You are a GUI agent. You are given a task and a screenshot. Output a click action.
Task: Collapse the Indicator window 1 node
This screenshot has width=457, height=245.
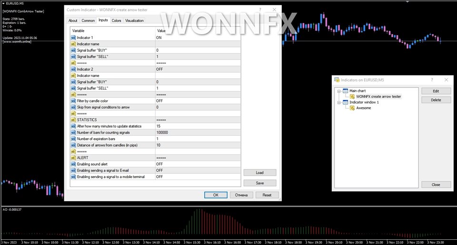pyautogui.click(x=339, y=102)
